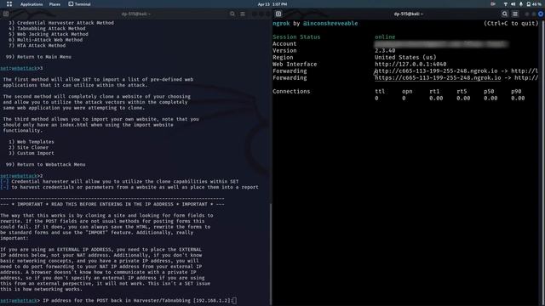Click the version value '2.3.40'
This screenshot has height=306, width=545.
[385, 51]
